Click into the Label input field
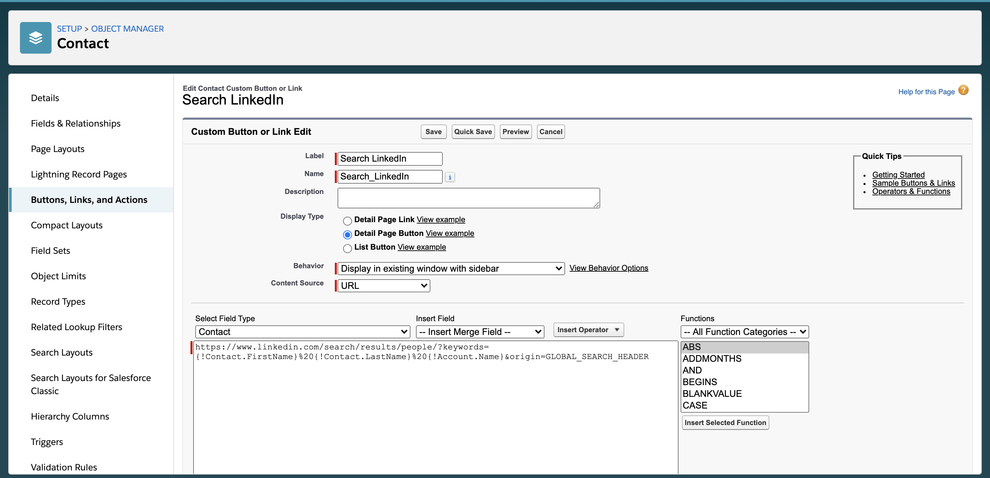This screenshot has height=478, width=990. coord(390,159)
